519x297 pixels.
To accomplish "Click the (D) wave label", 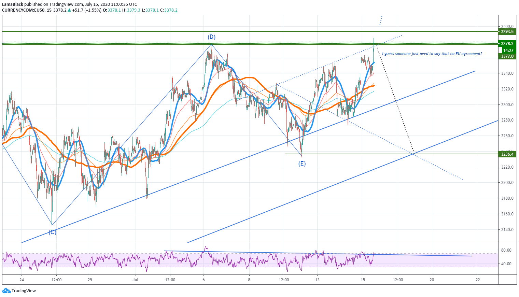I will tap(212, 37).
